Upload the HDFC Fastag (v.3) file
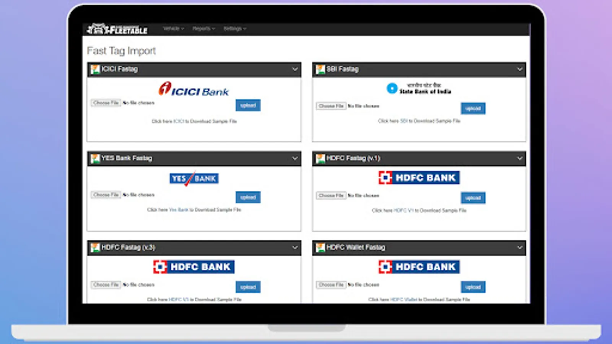 [248, 287]
